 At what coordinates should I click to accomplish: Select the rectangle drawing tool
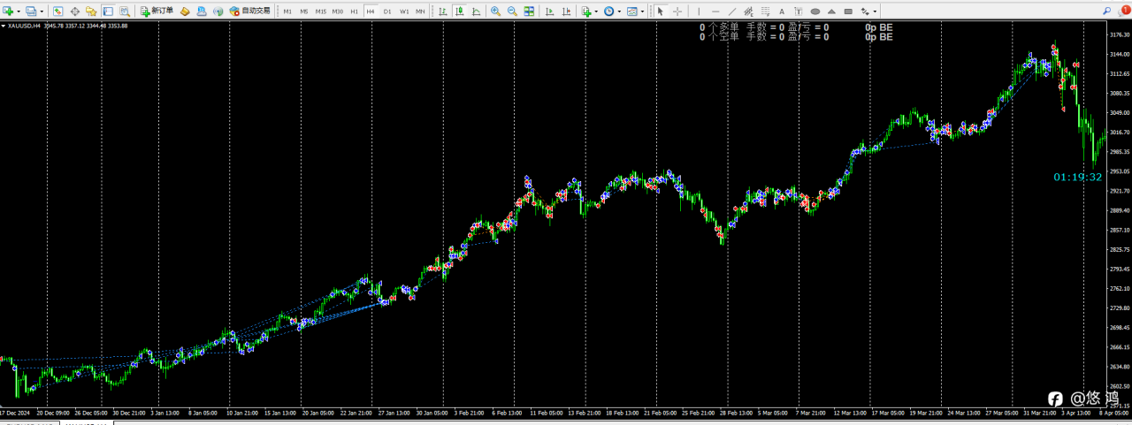coord(848,11)
